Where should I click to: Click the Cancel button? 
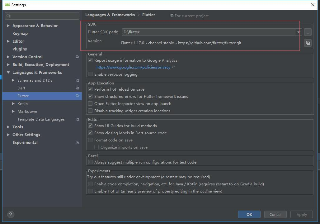pyautogui.click(x=275, y=214)
